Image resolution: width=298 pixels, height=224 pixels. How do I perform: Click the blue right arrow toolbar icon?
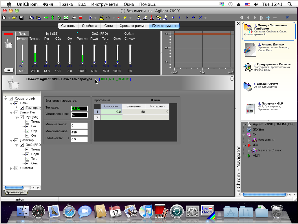pos(180,18)
